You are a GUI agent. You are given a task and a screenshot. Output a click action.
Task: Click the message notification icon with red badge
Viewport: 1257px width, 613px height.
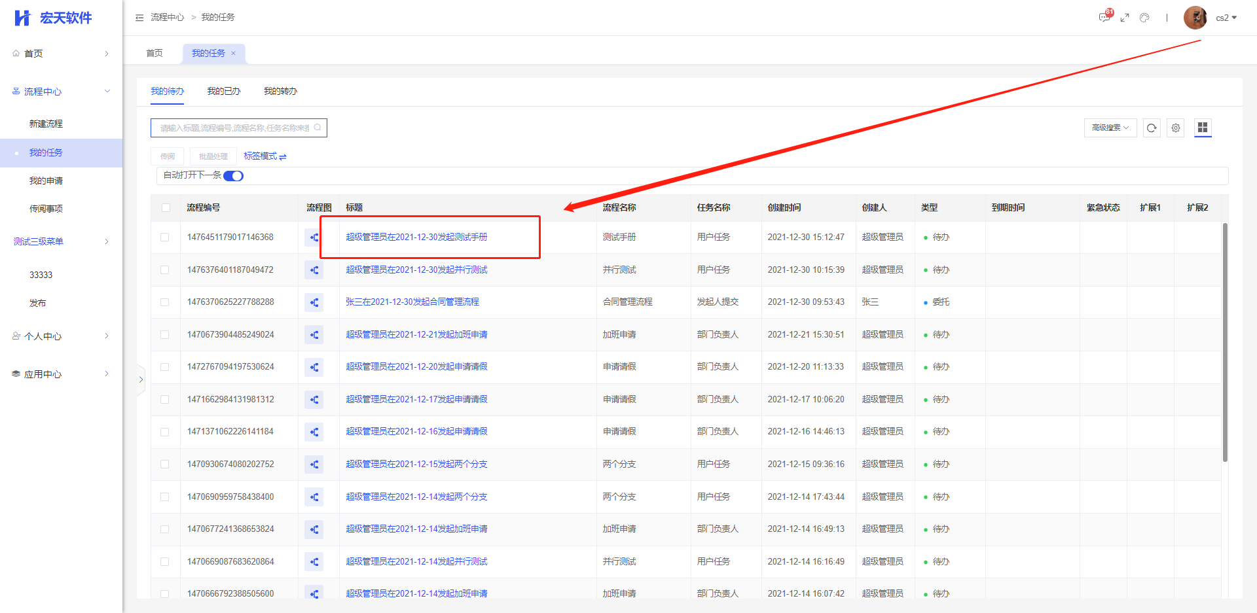click(x=1104, y=18)
